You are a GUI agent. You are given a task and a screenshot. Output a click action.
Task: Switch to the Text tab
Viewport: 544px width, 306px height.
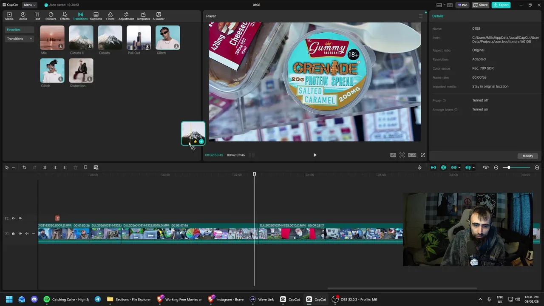tap(37, 16)
